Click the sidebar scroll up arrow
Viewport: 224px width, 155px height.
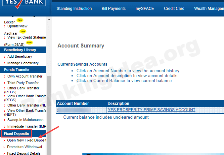click(x=49, y=19)
